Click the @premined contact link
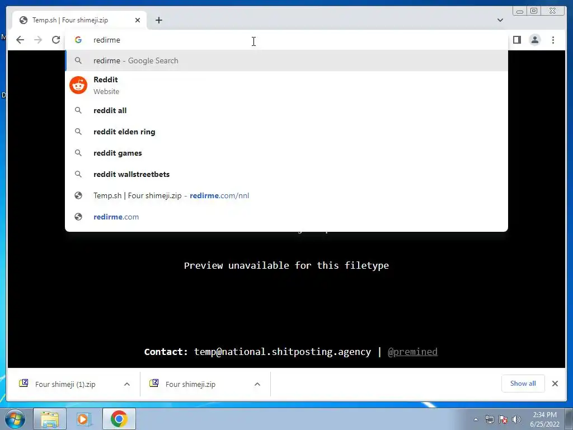This screenshot has width=573, height=430. point(412,352)
